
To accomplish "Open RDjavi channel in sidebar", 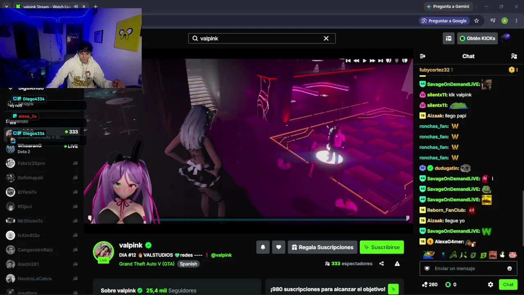I will point(42,206).
